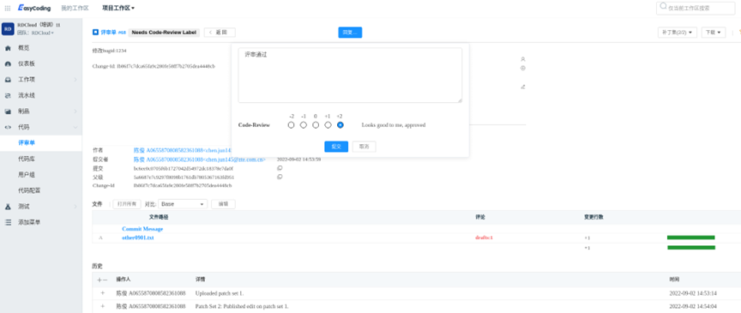The width and height of the screenshot is (741, 313).
Task: Click the 概览 home icon
Action: point(8,48)
